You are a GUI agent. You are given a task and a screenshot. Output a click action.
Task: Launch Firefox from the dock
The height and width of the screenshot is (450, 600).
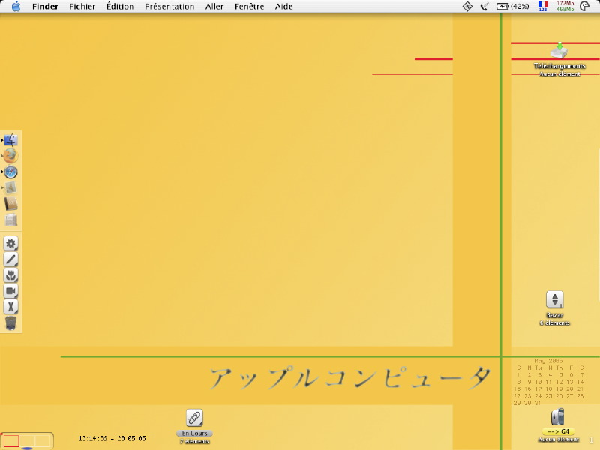(10, 156)
